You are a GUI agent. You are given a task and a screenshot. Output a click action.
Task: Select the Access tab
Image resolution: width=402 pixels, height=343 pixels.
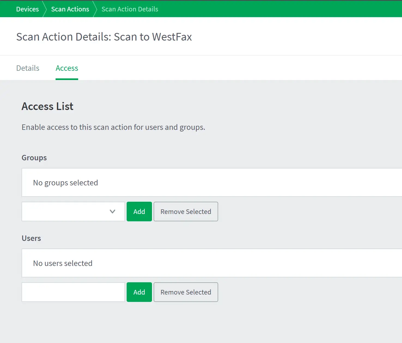point(67,68)
